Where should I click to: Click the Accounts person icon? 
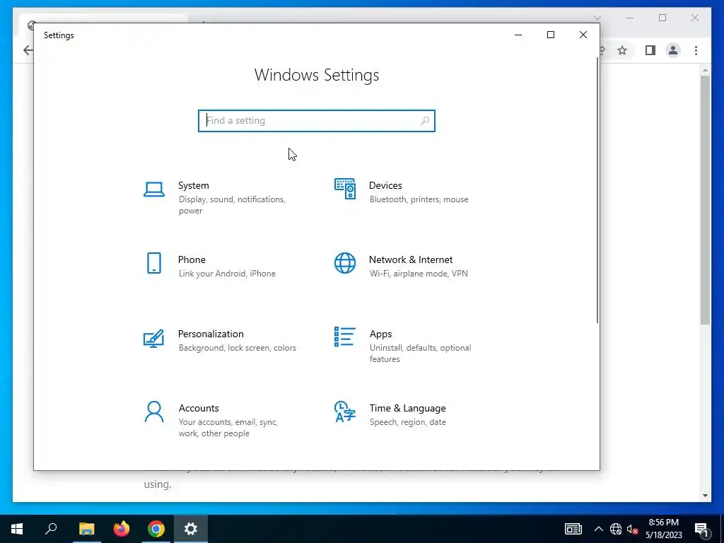(x=153, y=411)
